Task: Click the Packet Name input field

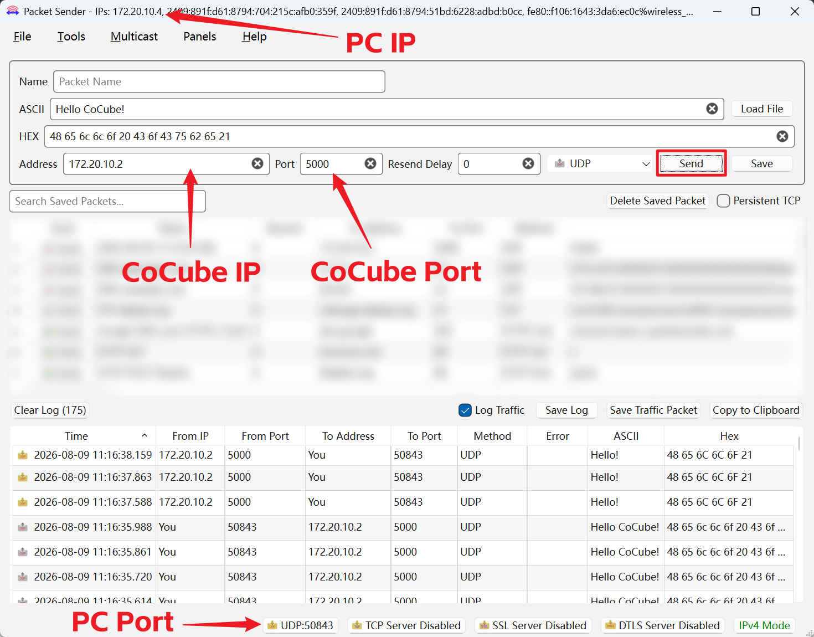Action: [219, 81]
